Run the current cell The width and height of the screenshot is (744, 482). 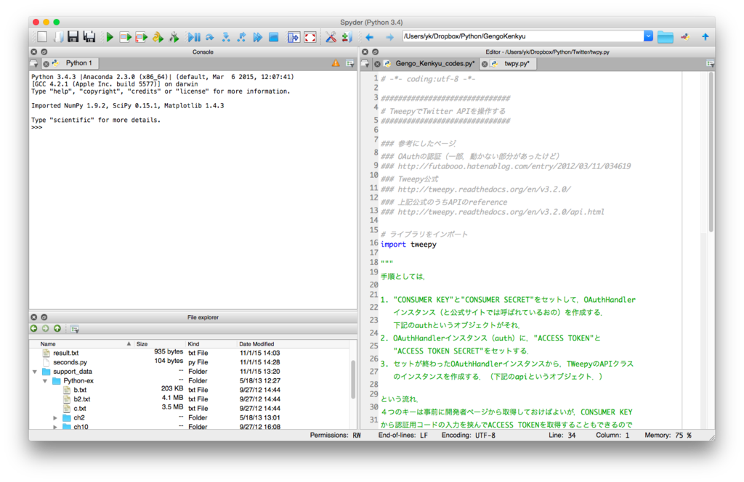coord(125,36)
